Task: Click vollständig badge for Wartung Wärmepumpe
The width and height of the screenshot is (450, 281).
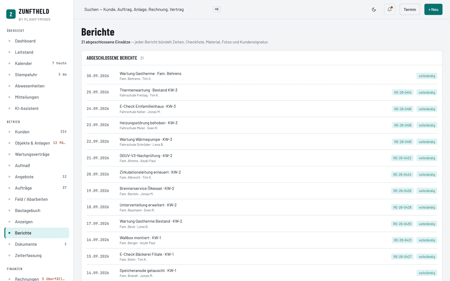Action: coord(427,142)
